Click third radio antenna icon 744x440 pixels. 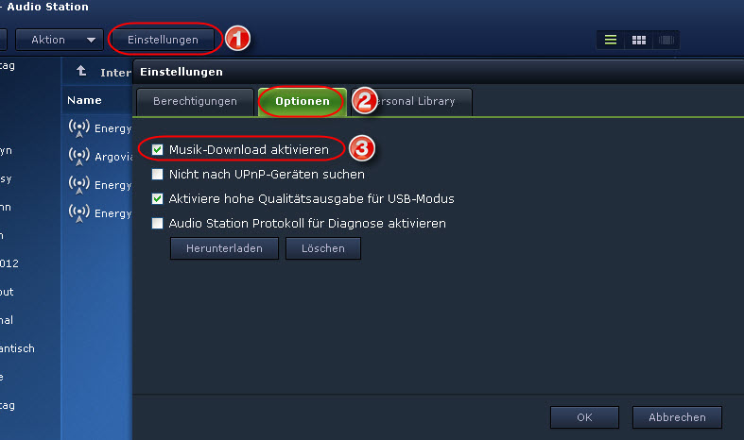click(x=78, y=185)
